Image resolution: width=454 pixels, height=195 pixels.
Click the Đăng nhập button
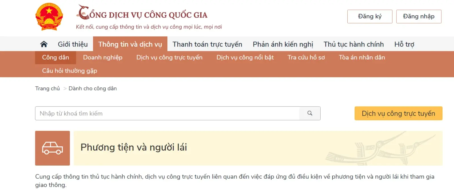(419, 16)
